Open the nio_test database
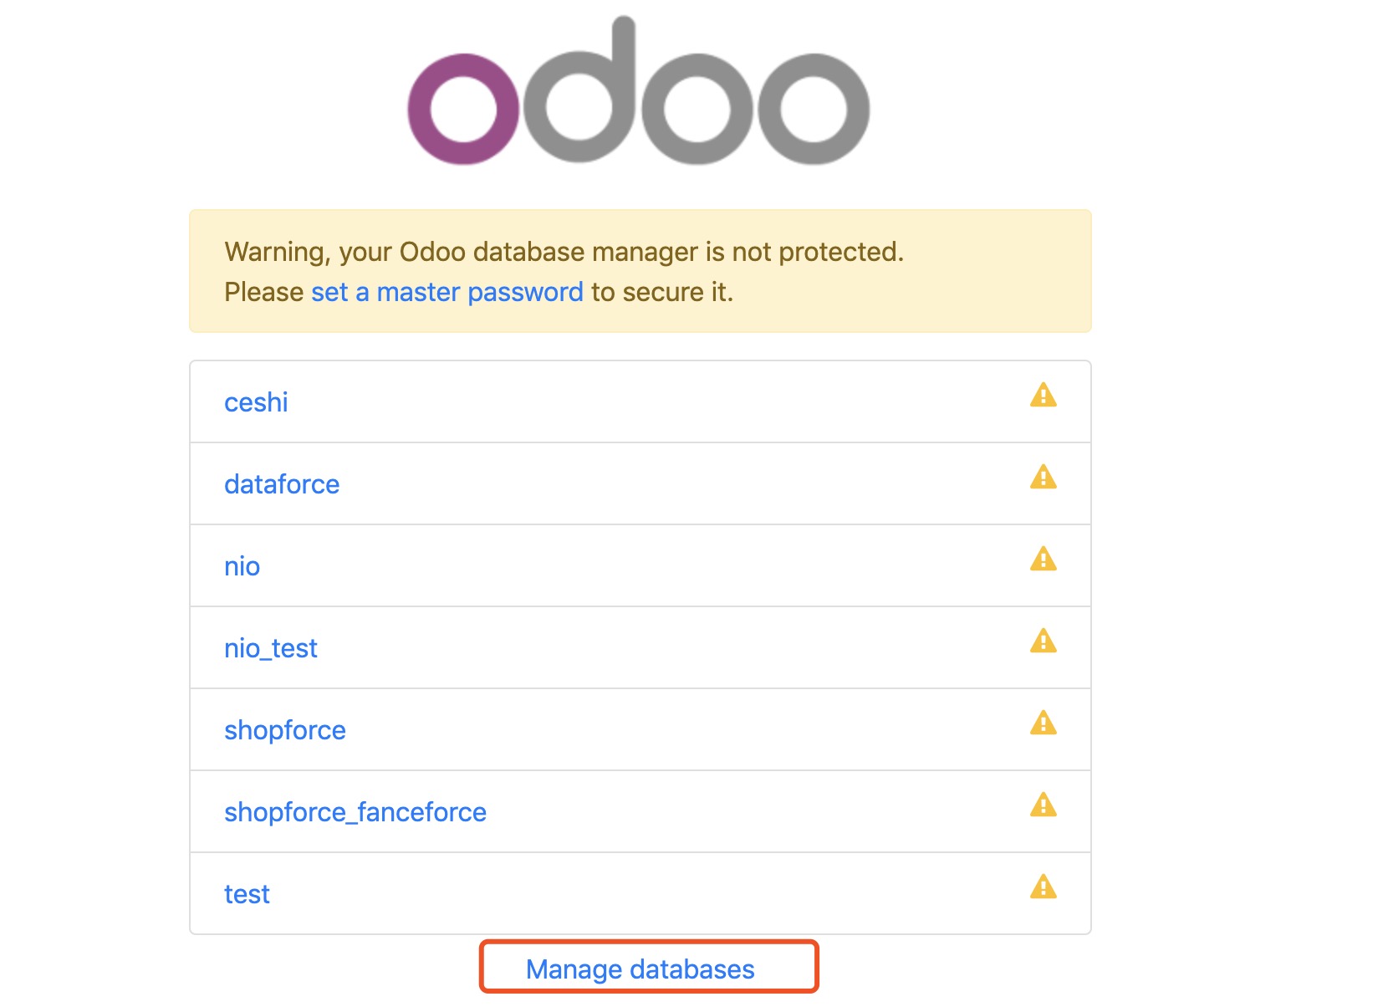Screen dimensions: 1388x1007 click(271, 648)
